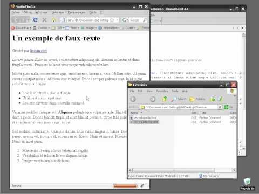The width and height of the screenshot is (259, 194).
Task: Open the Favorites menu in Exercices window
Action: (x=162, y=91)
